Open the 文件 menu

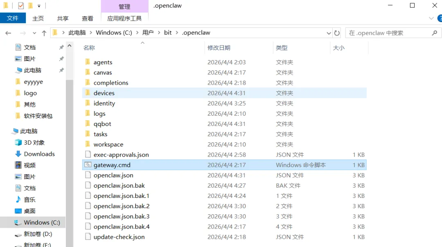click(x=13, y=18)
